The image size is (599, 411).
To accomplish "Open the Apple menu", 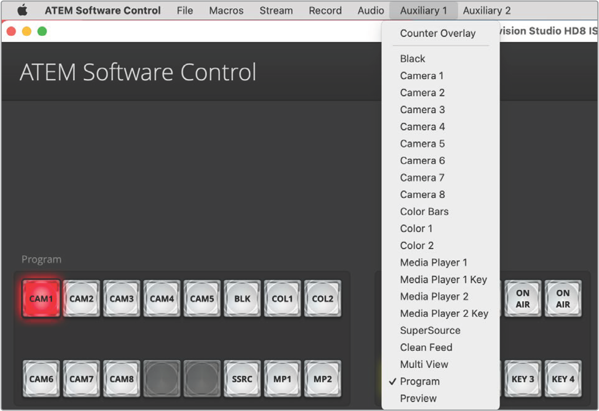I will [x=22, y=10].
